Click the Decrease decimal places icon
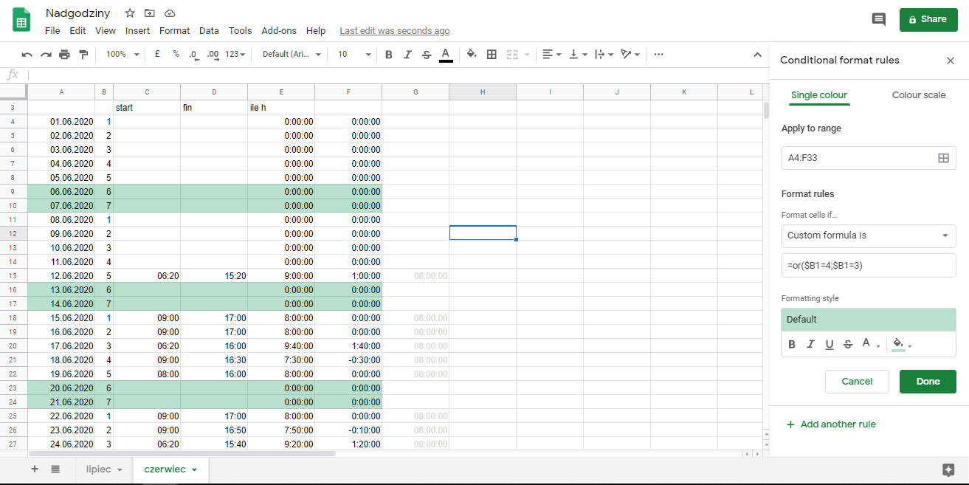 193,54
